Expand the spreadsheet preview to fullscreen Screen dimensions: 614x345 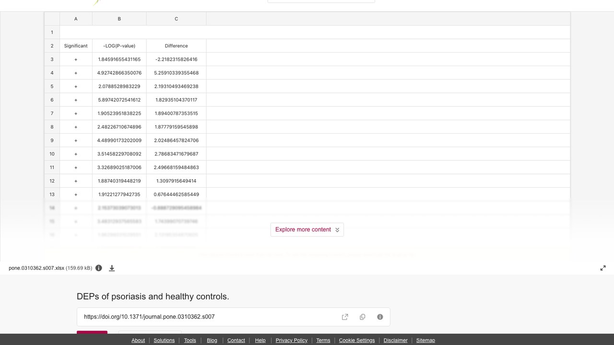coord(603,268)
